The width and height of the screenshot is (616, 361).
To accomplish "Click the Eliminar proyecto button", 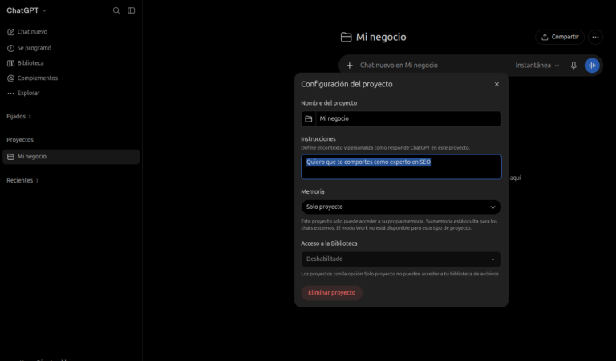I will pos(331,293).
